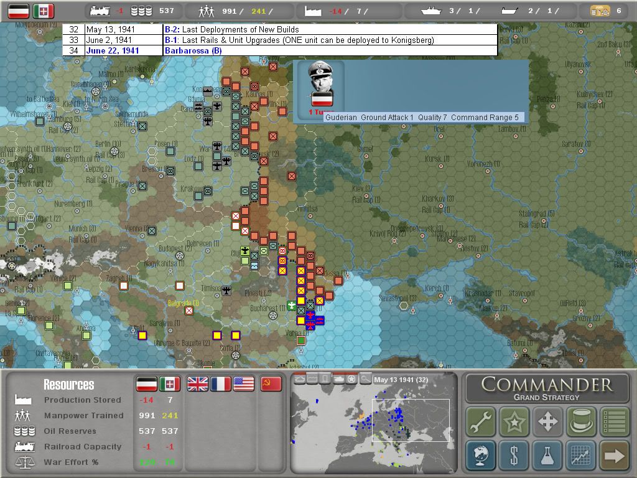
Task: Select the British flag in Resources
Action: [x=197, y=384]
